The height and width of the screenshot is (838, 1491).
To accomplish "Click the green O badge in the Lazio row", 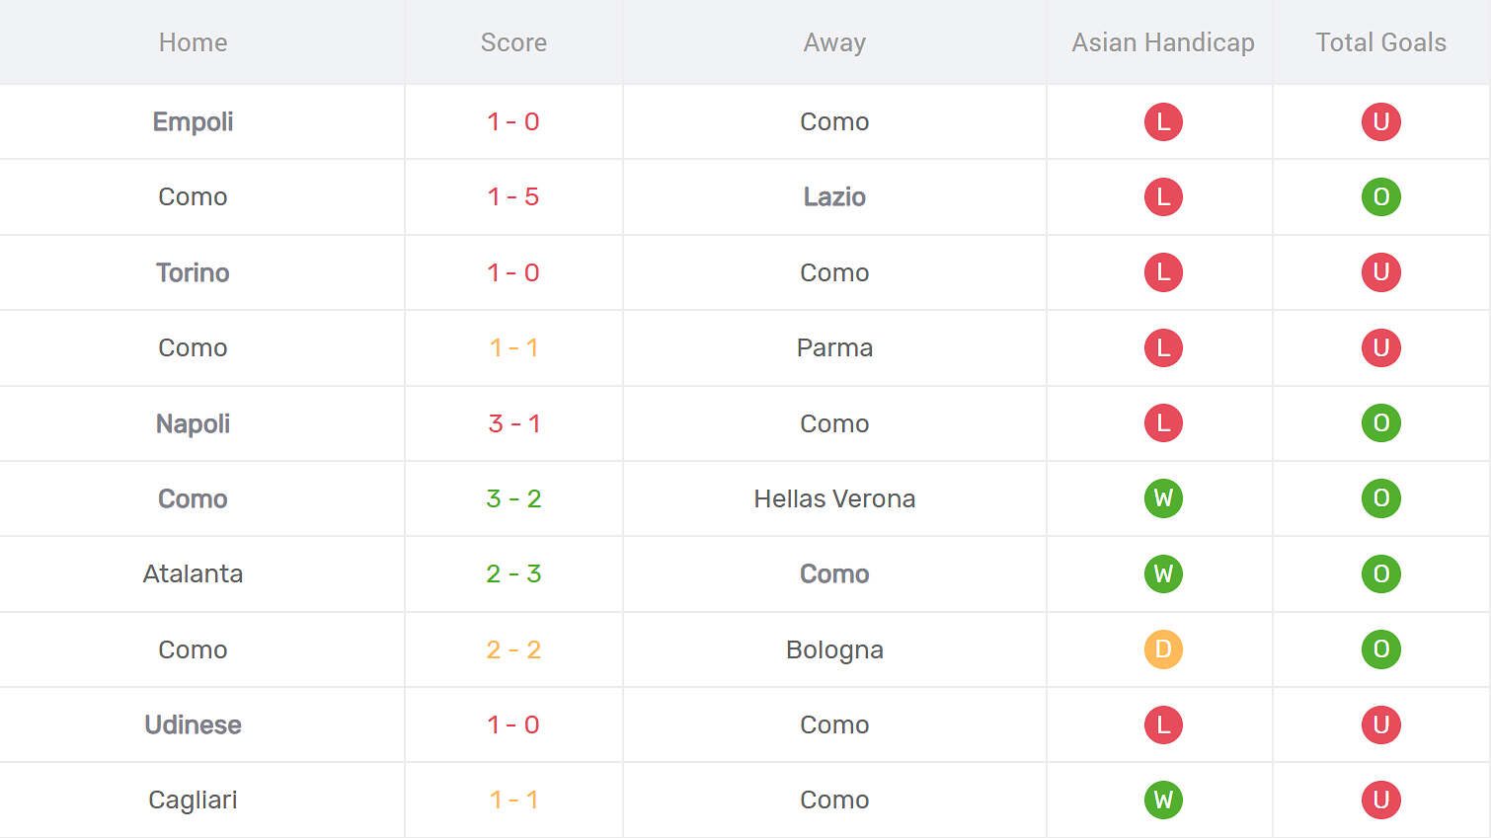I will point(1380,197).
